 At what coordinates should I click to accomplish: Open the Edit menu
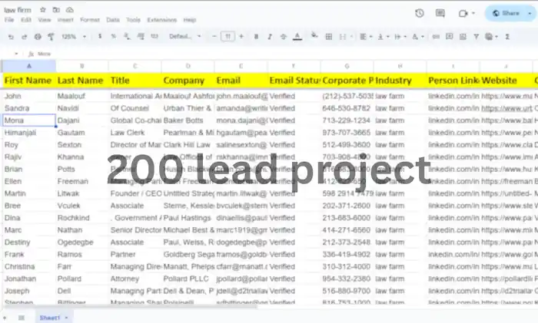[x=26, y=20]
